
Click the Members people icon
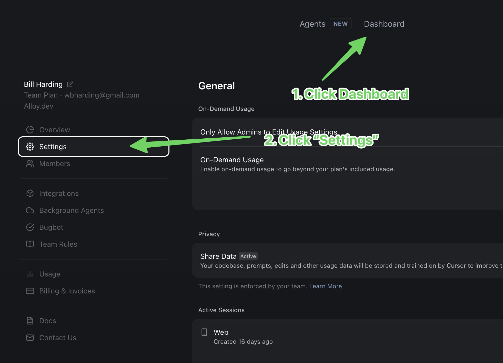(x=30, y=164)
